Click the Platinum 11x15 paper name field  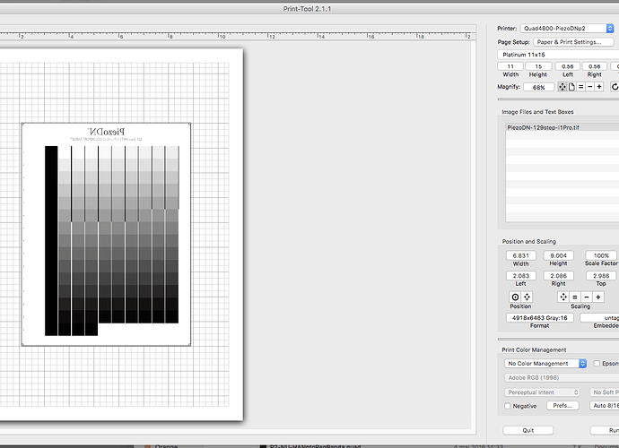[x=558, y=55]
